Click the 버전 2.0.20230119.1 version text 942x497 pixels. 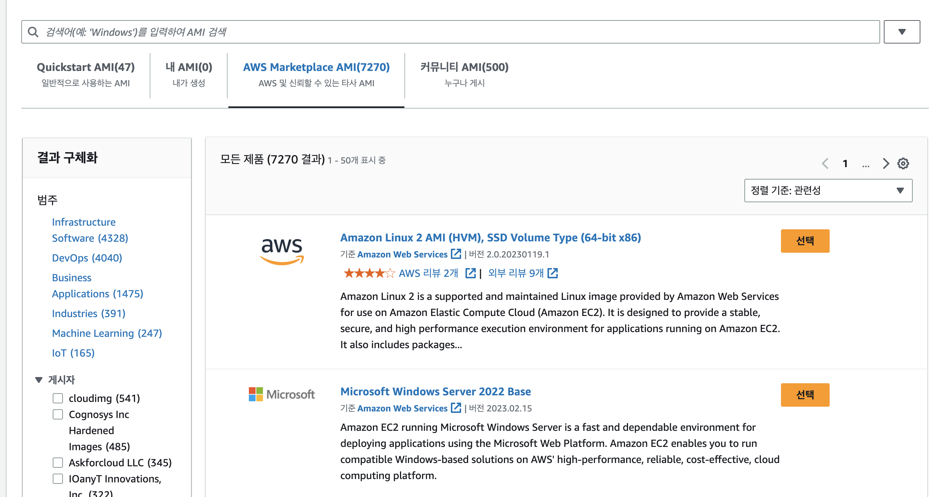coord(509,254)
